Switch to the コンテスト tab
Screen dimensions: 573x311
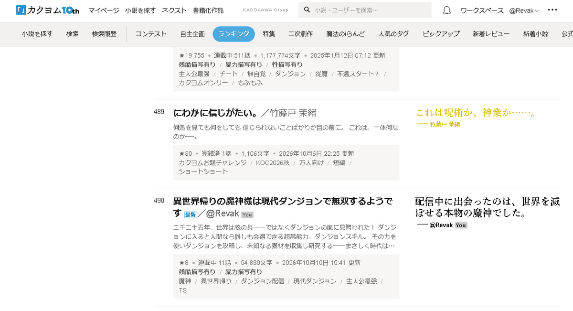pyautogui.click(x=151, y=34)
